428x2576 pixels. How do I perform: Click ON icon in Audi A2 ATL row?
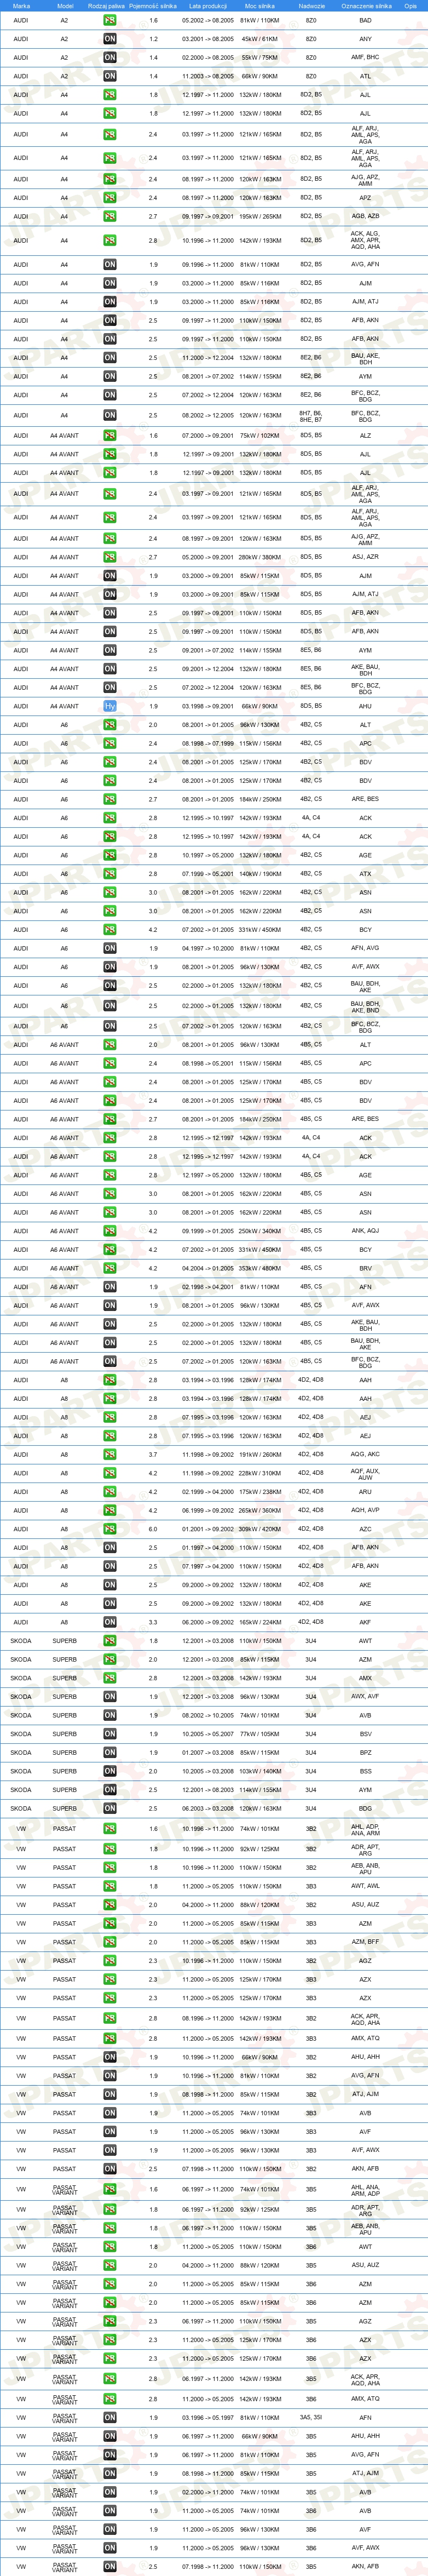coord(110,76)
